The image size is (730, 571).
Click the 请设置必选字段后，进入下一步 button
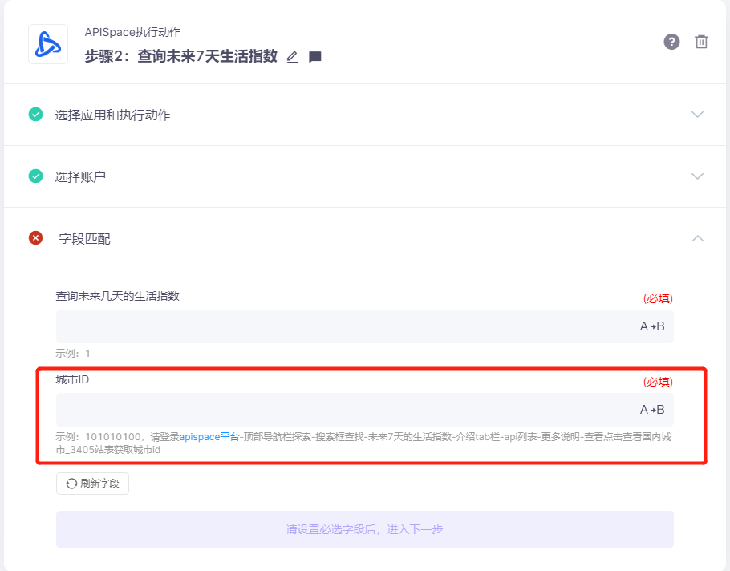pos(364,528)
